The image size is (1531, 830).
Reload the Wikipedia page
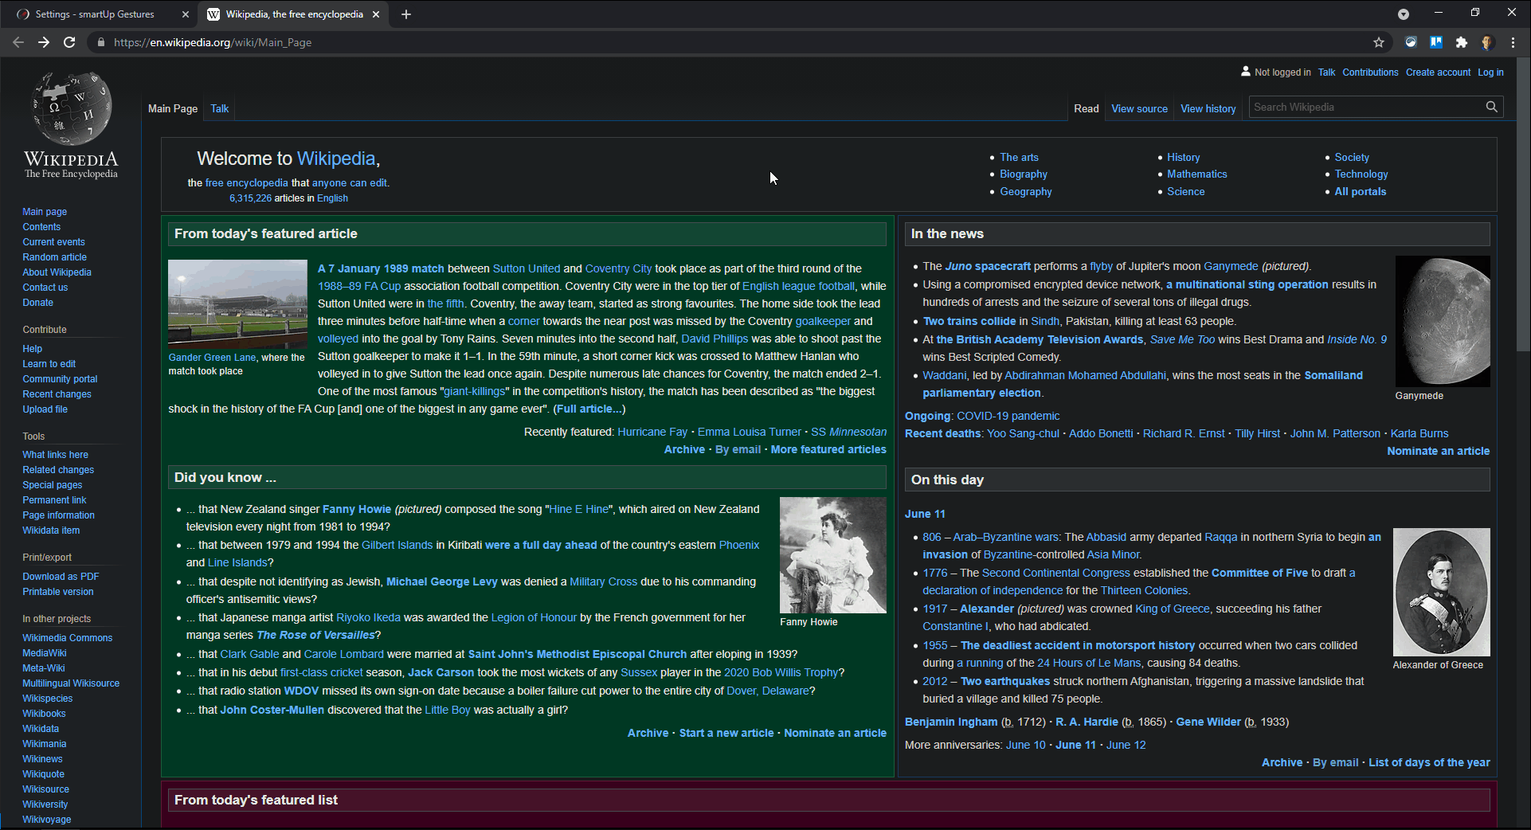(69, 42)
